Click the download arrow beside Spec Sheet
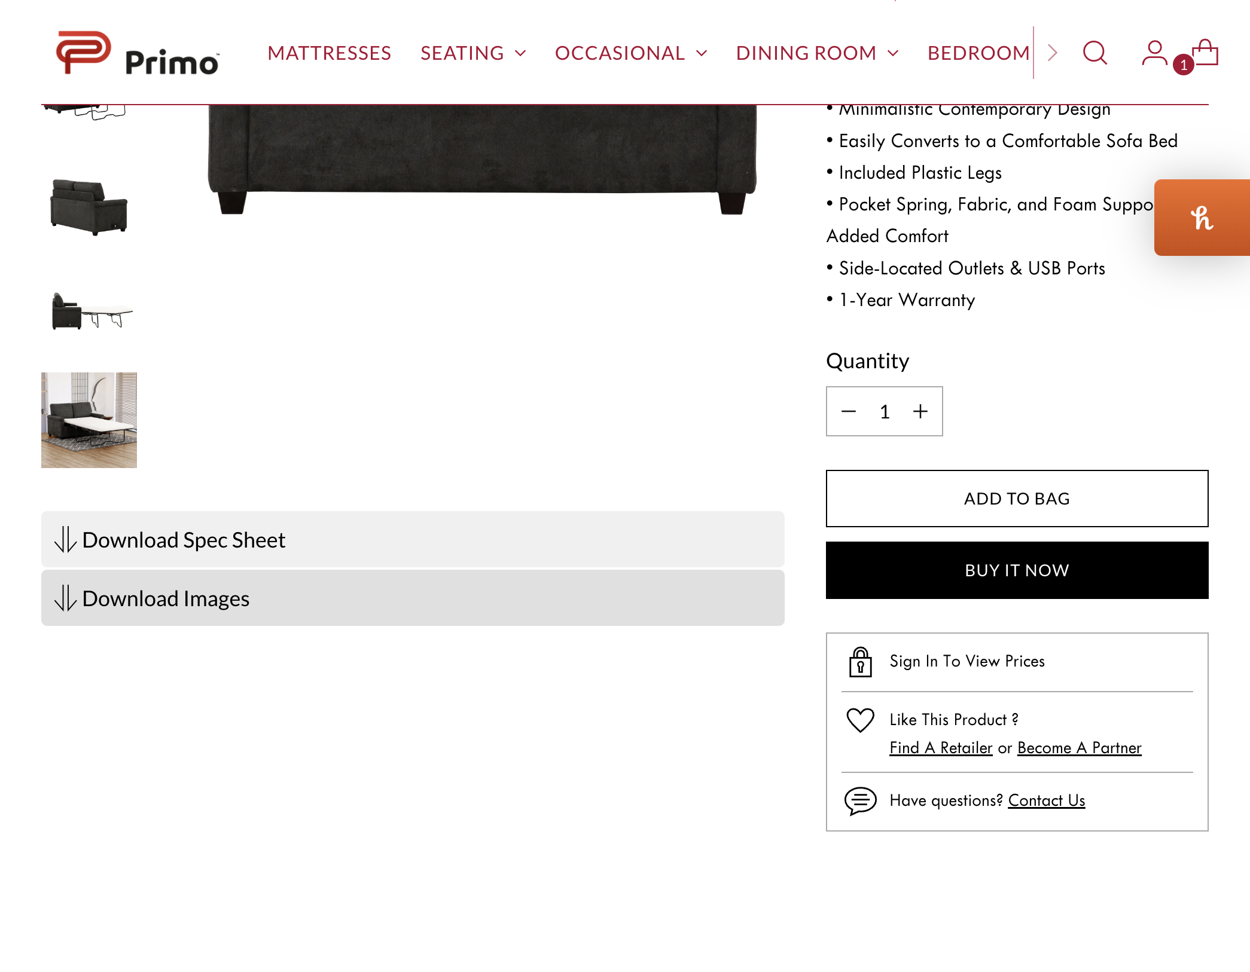This screenshot has height=972, width=1250. coord(66,539)
